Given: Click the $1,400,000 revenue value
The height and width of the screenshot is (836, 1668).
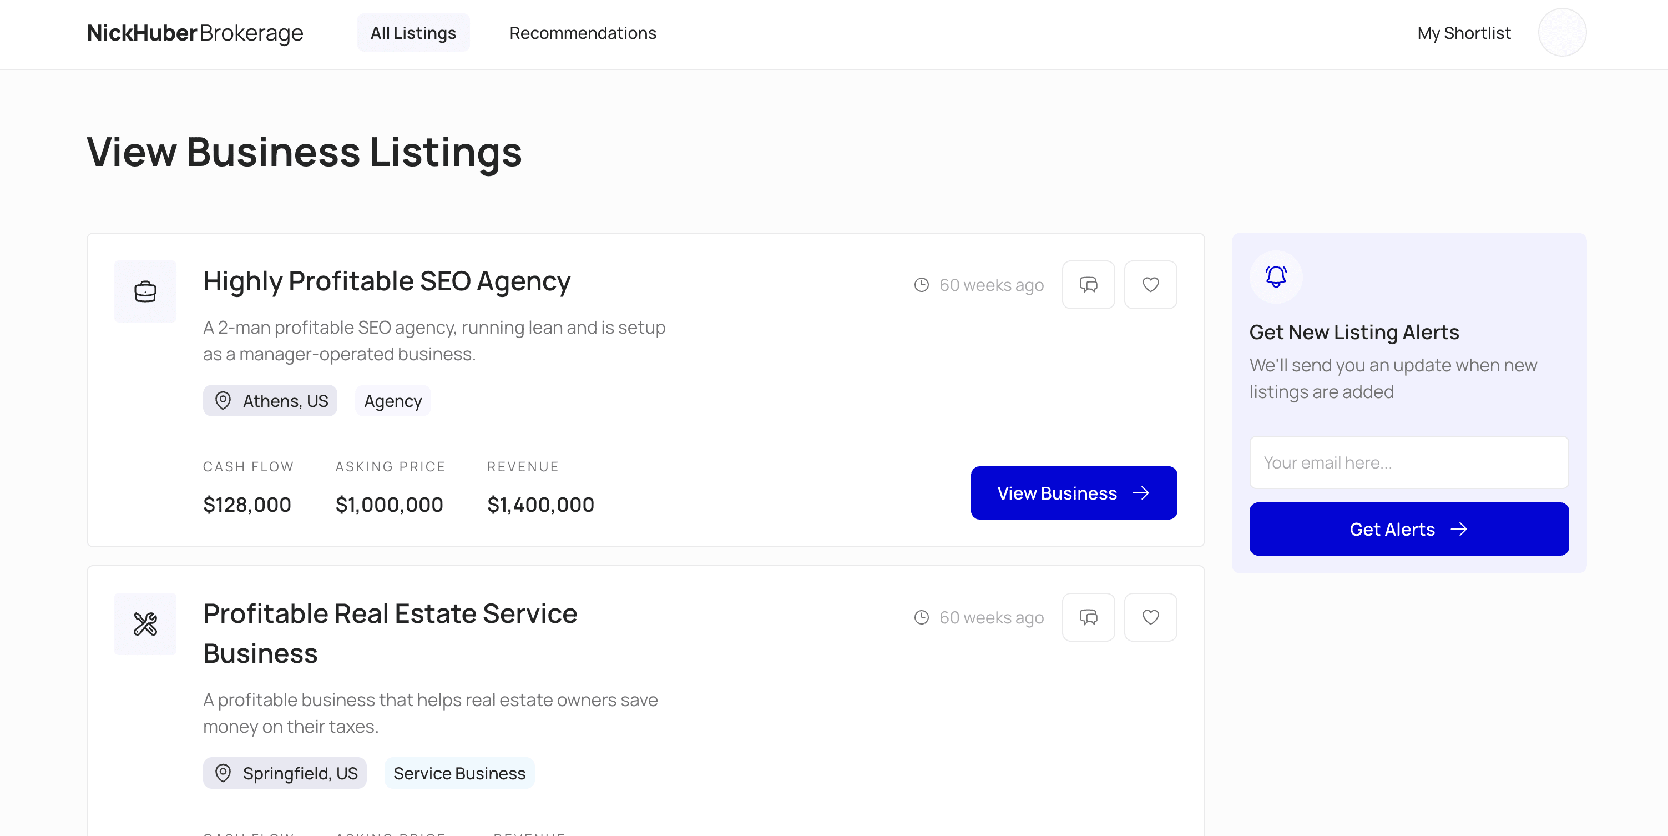Looking at the screenshot, I should (x=540, y=505).
